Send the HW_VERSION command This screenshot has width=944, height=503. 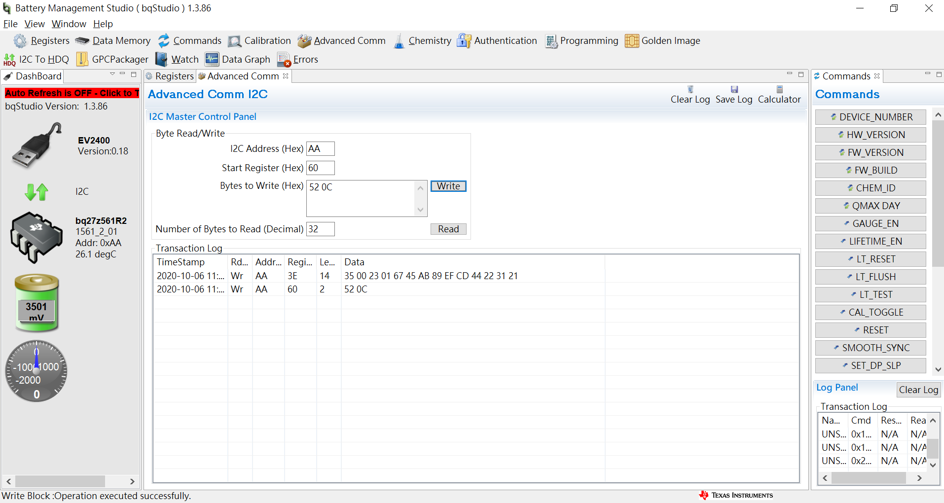point(871,135)
